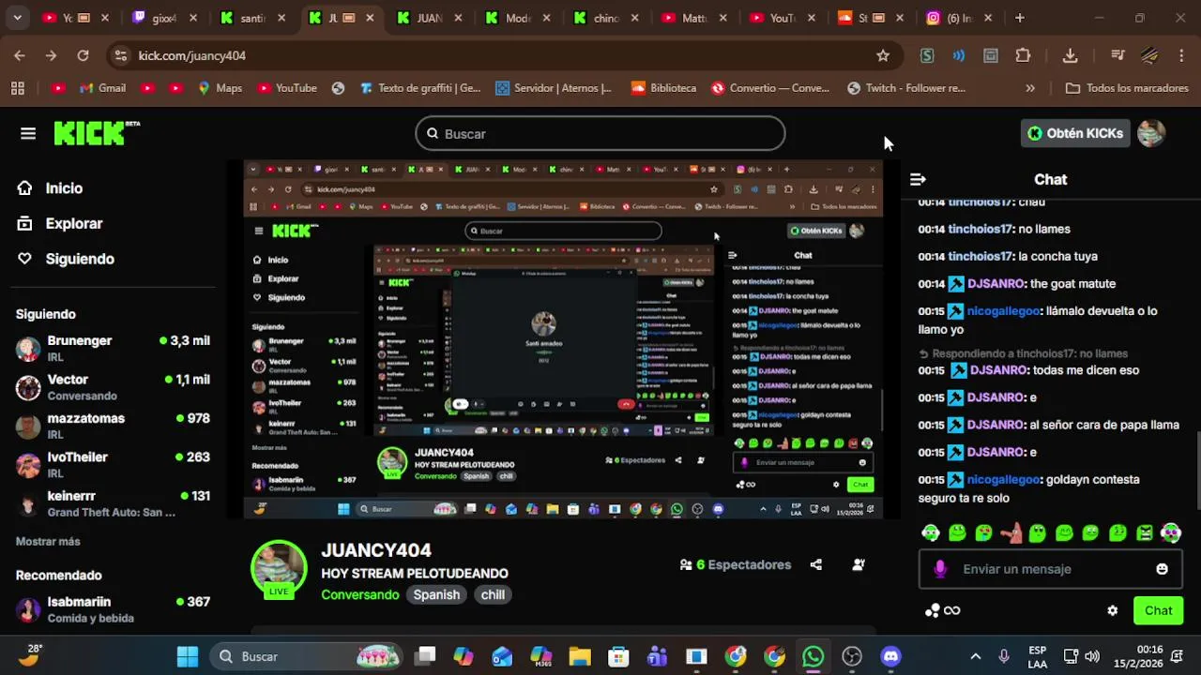This screenshot has height=675, width=1201.
Task: Open File Explorer from the taskbar
Action: [x=579, y=656]
